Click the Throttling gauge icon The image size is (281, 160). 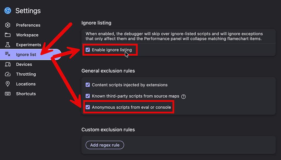(x=7, y=74)
